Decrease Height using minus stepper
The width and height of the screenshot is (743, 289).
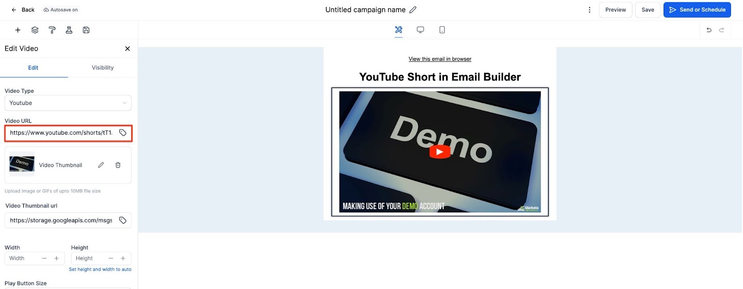point(111,258)
